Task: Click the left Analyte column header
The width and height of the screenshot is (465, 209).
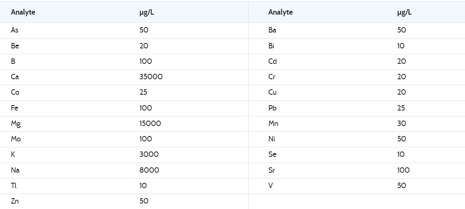Action: 23,13
